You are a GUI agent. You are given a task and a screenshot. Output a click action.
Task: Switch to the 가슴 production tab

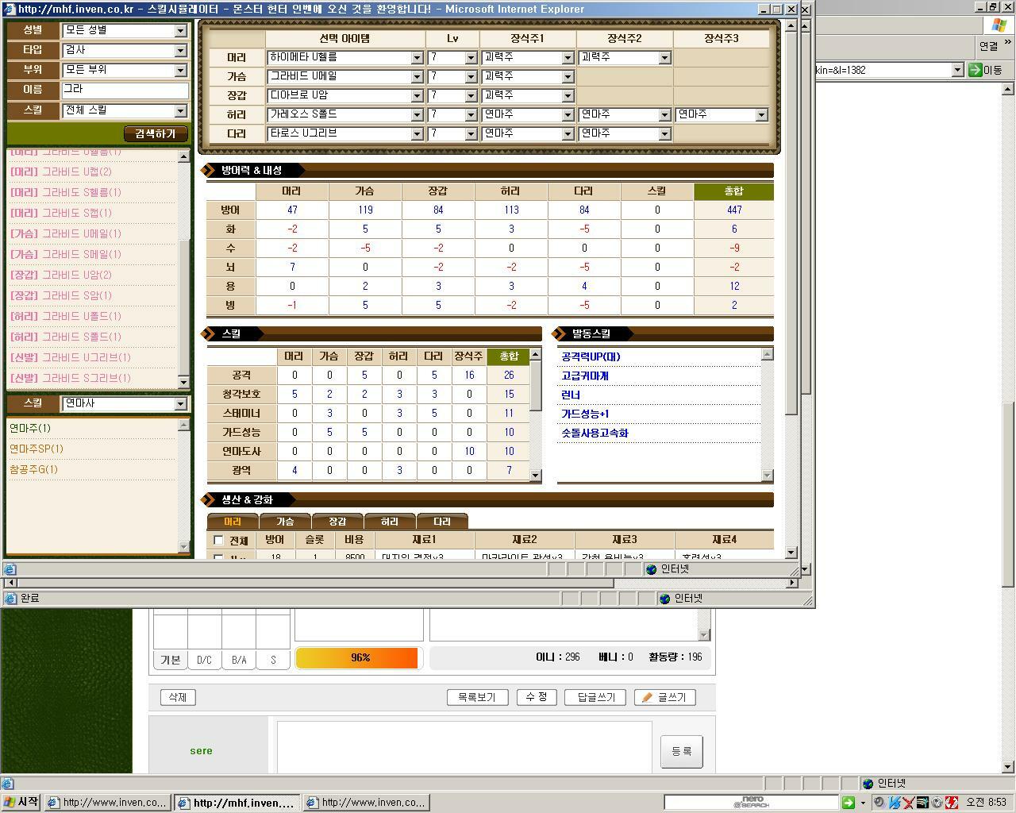[285, 522]
